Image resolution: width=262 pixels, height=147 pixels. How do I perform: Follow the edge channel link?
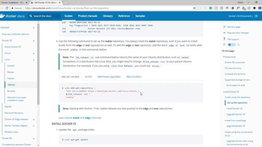pyautogui.click(x=88, y=118)
